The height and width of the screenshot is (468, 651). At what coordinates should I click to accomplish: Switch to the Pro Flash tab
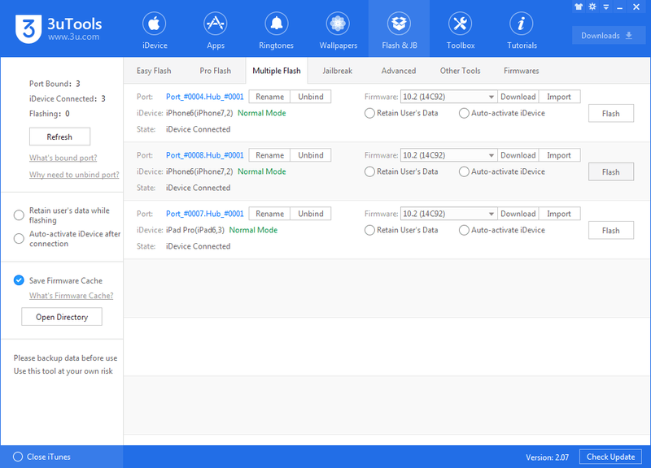coord(215,71)
